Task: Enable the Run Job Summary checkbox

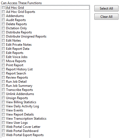Action: tap(3, 86)
